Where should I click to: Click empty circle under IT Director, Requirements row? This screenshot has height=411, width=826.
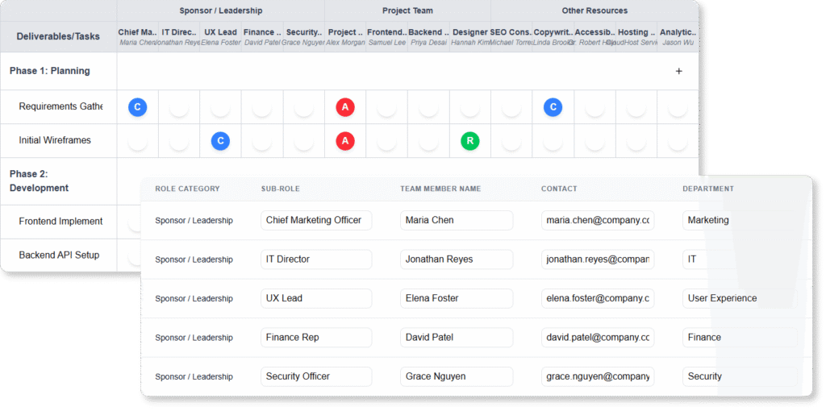[179, 106]
